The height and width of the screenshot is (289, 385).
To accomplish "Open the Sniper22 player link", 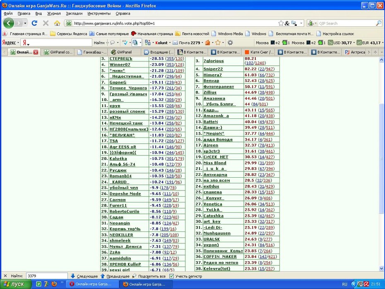I will [213, 69].
